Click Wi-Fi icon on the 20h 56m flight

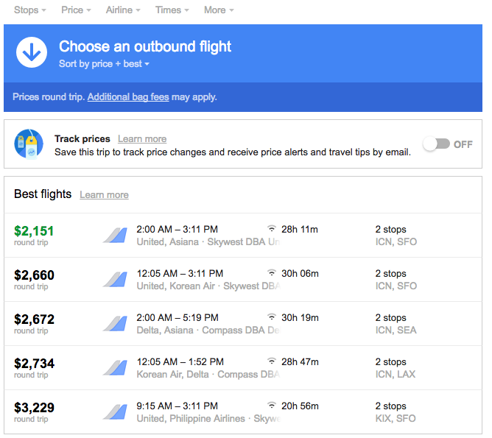click(x=272, y=406)
